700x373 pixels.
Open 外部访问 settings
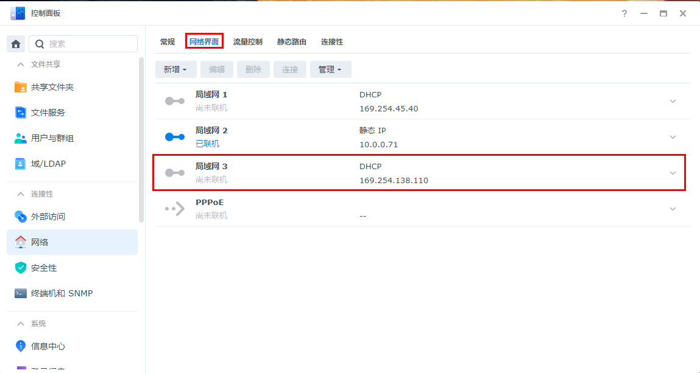click(x=48, y=217)
